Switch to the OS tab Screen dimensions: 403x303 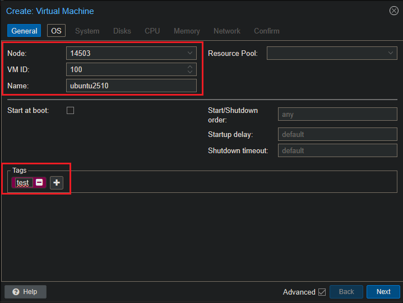(56, 31)
